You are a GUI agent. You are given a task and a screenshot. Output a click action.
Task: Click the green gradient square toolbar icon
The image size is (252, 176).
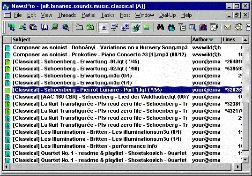(x=147, y=28)
